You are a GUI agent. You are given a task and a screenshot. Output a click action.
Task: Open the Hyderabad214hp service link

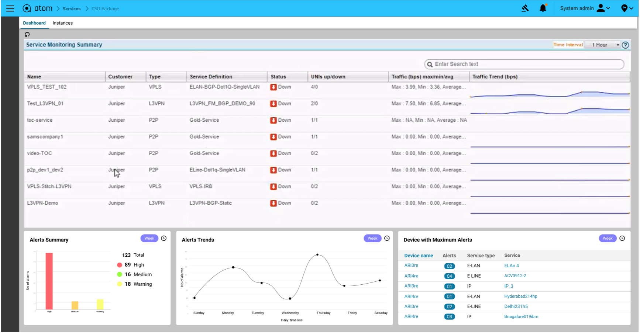pos(521,296)
